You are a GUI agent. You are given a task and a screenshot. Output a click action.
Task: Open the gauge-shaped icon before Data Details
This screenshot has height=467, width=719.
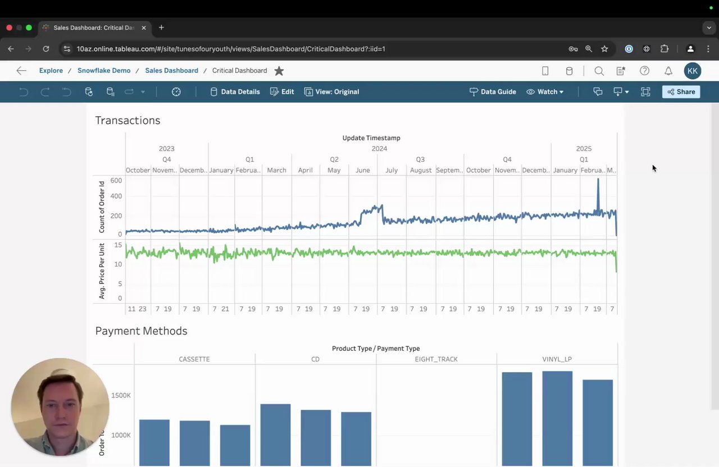click(x=176, y=91)
